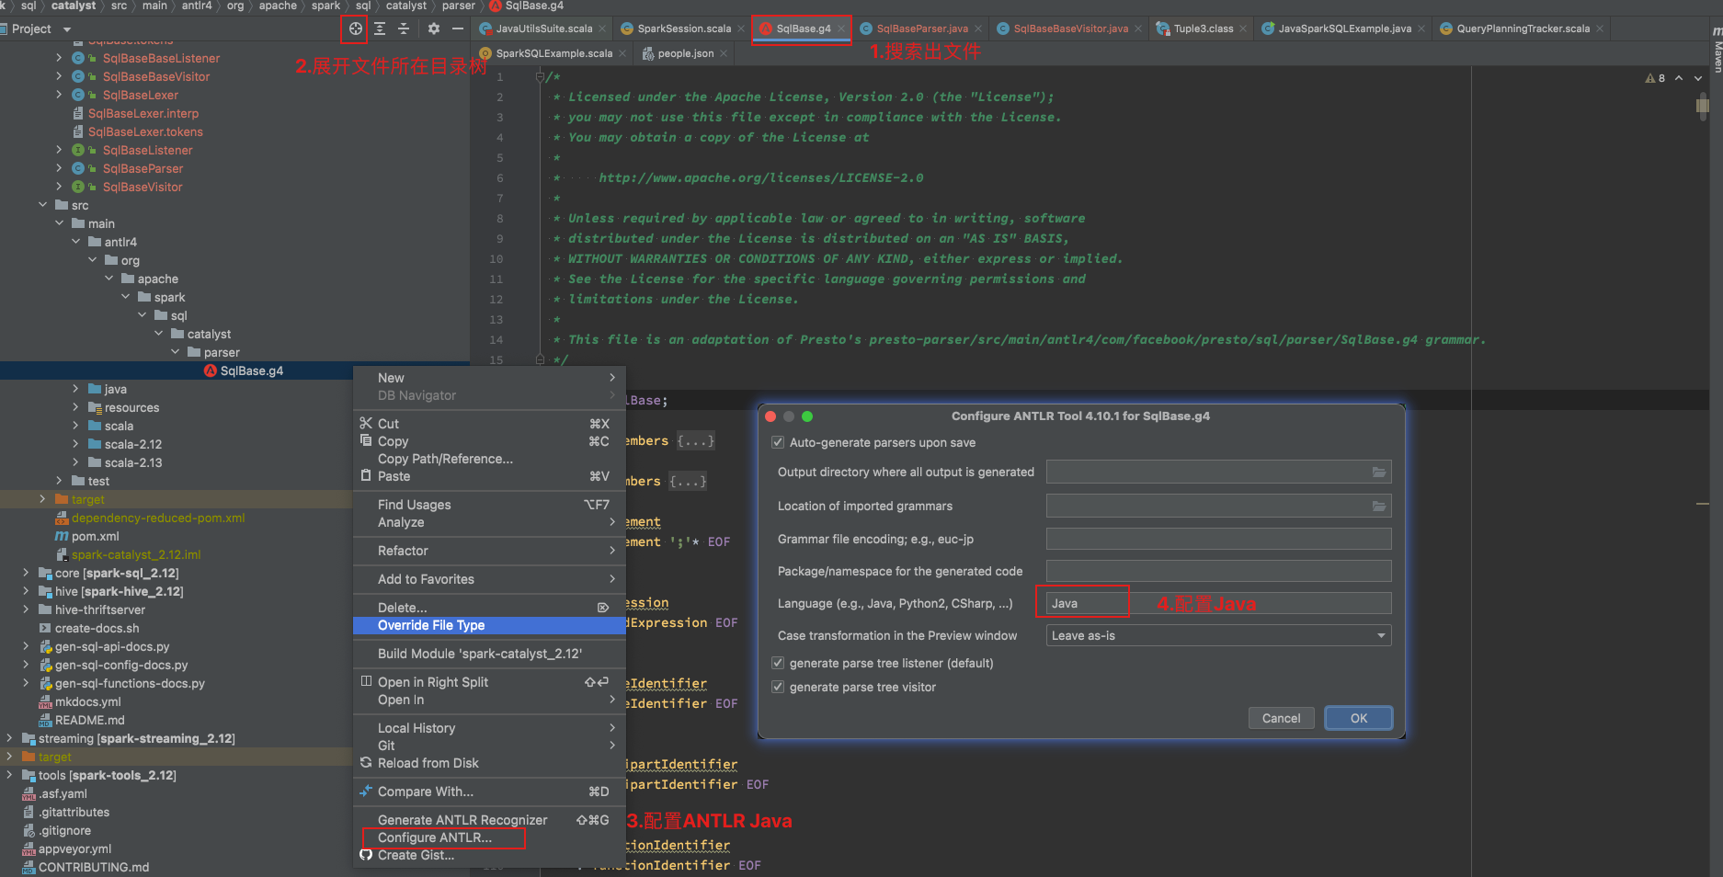Click the warnings indicator showing 8
This screenshot has width=1723, height=877.
[1655, 78]
